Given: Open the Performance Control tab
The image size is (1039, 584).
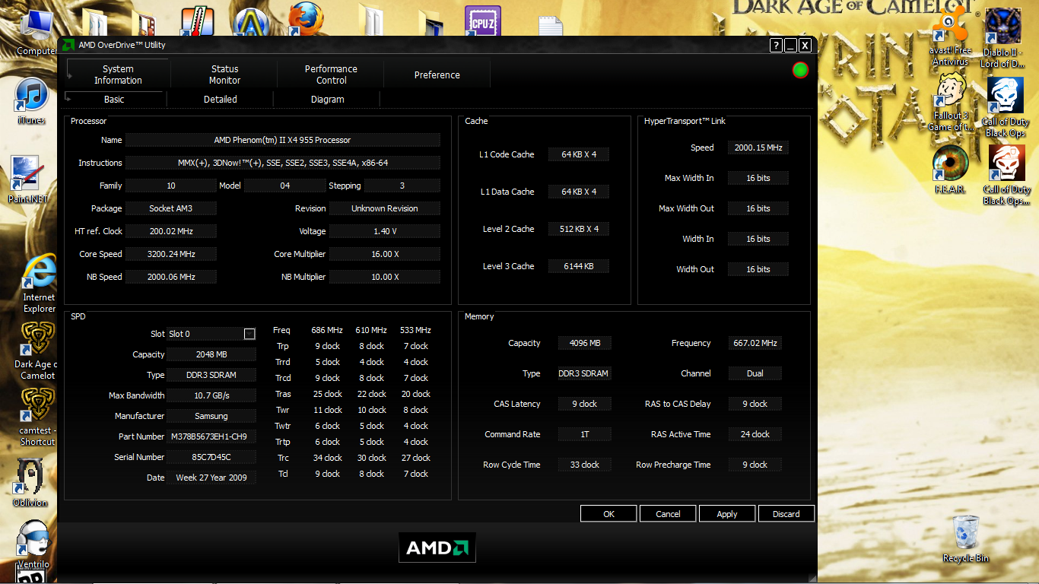Looking at the screenshot, I should (x=331, y=75).
